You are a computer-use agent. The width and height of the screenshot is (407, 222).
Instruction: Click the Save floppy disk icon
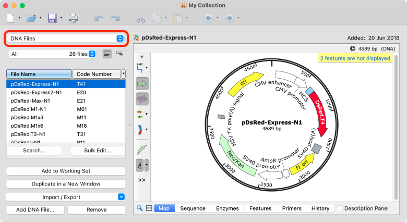point(52,18)
